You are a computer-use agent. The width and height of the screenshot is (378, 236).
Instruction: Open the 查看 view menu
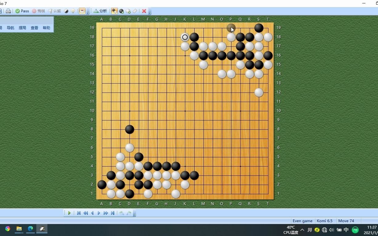(34, 28)
